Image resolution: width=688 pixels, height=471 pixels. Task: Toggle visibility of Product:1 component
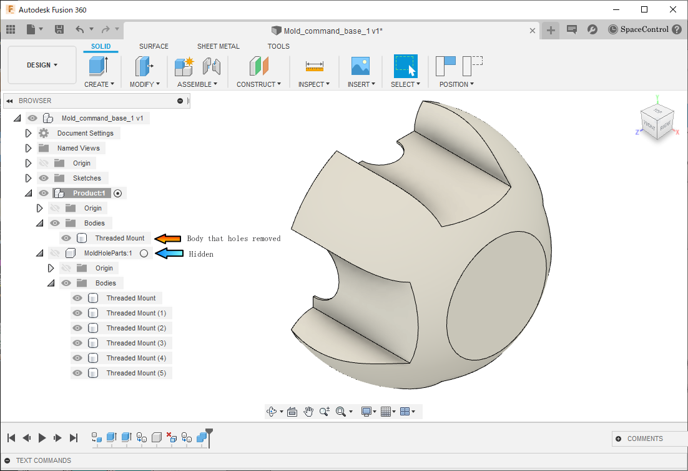click(x=44, y=193)
